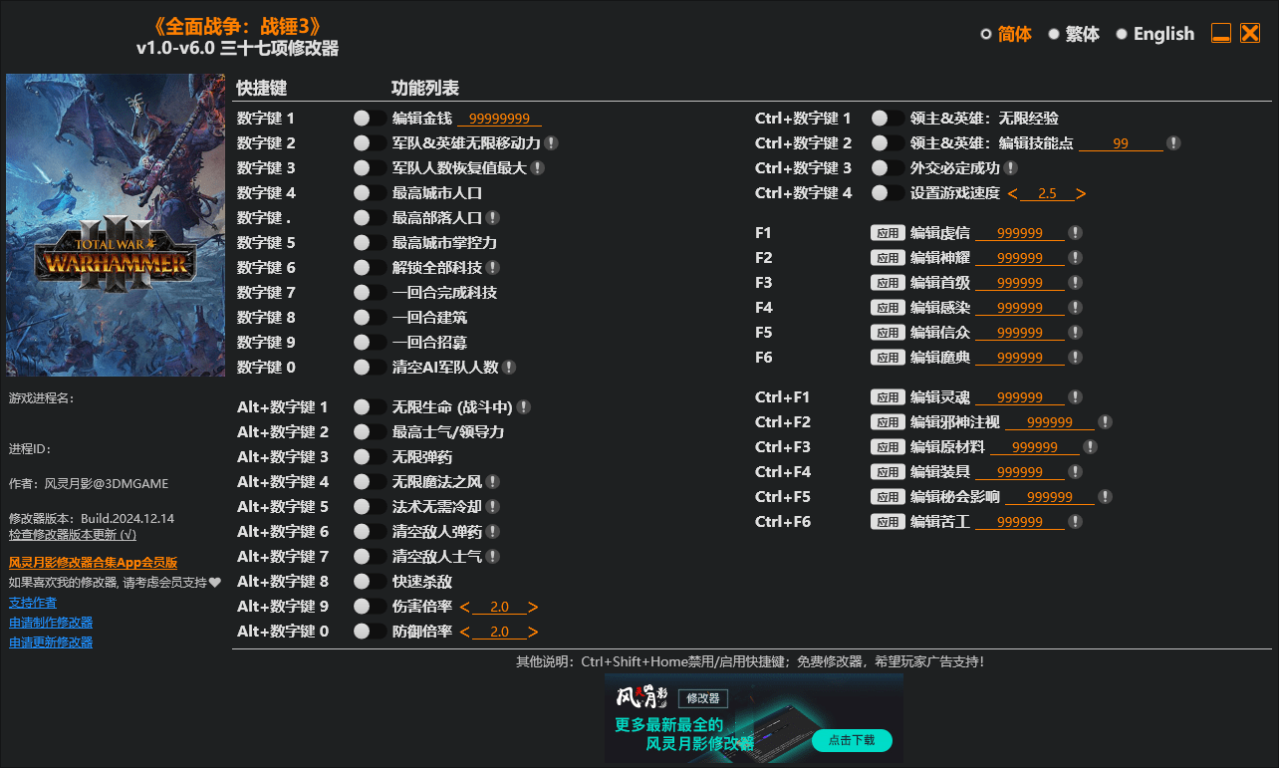Decrease 防御倍率 with left arrow

(x=465, y=632)
